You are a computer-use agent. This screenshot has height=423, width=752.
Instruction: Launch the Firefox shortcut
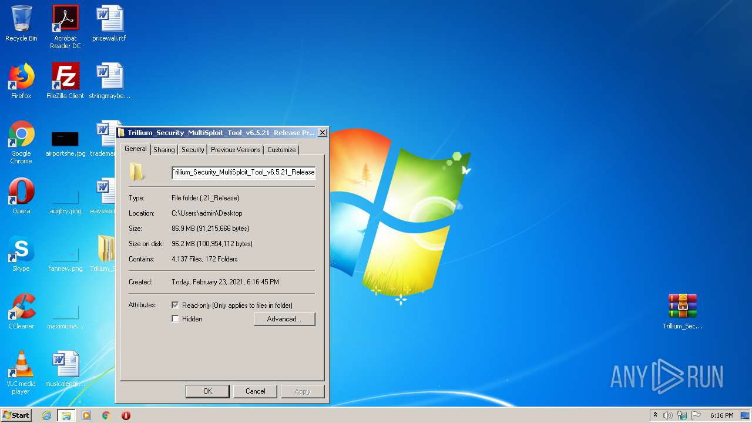pos(21,81)
